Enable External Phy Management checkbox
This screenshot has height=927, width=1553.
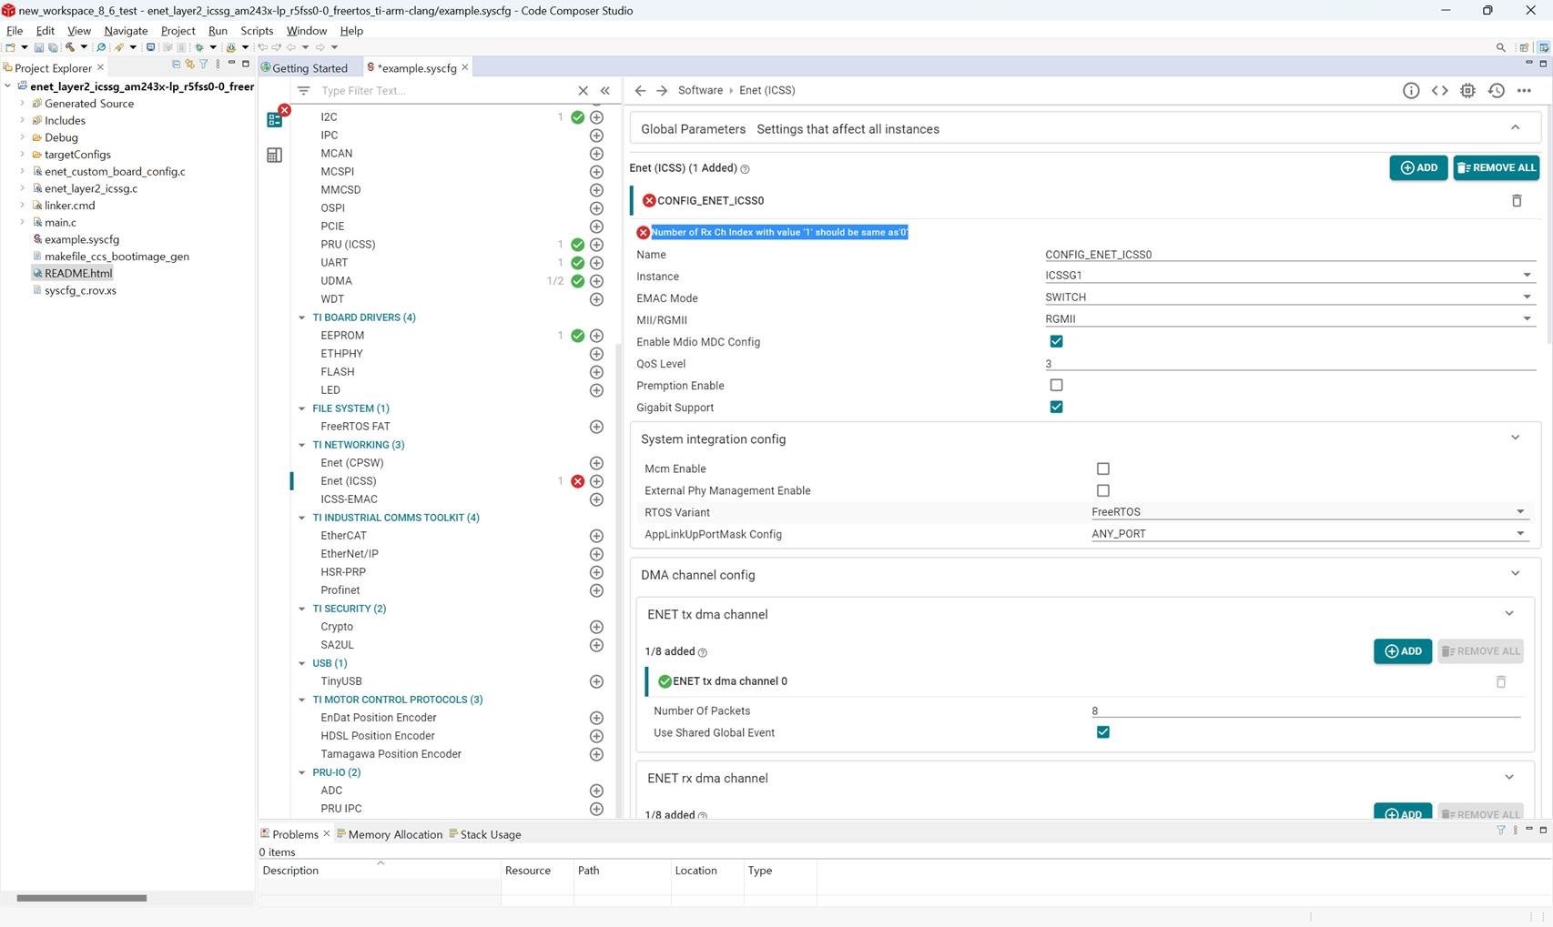[1102, 490]
